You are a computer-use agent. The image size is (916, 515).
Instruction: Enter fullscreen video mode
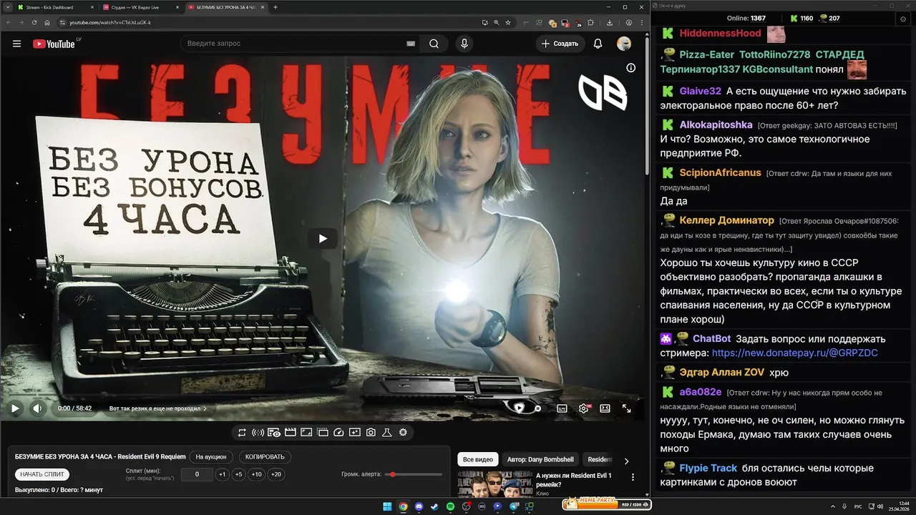point(626,408)
